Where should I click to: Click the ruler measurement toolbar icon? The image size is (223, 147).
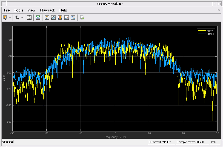(53, 17)
